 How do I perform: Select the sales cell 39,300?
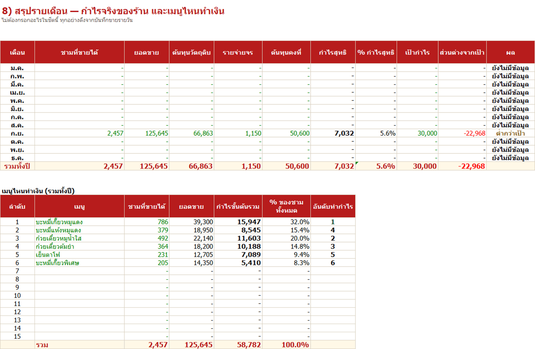[x=192, y=222]
